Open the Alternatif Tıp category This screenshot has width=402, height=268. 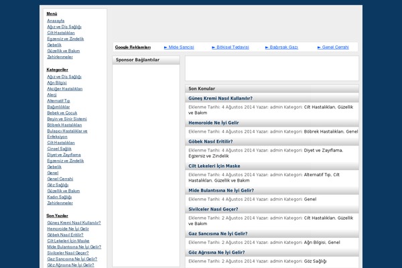[x=58, y=100]
